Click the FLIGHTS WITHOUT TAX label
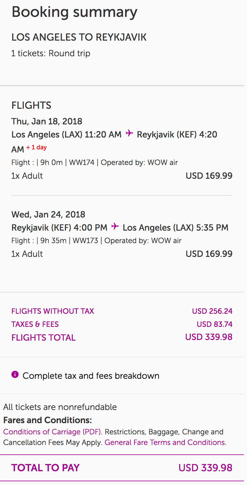 (x=53, y=311)
